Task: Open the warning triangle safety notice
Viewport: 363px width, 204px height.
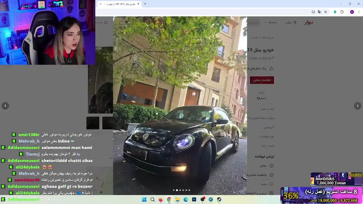Action: (x=271, y=69)
